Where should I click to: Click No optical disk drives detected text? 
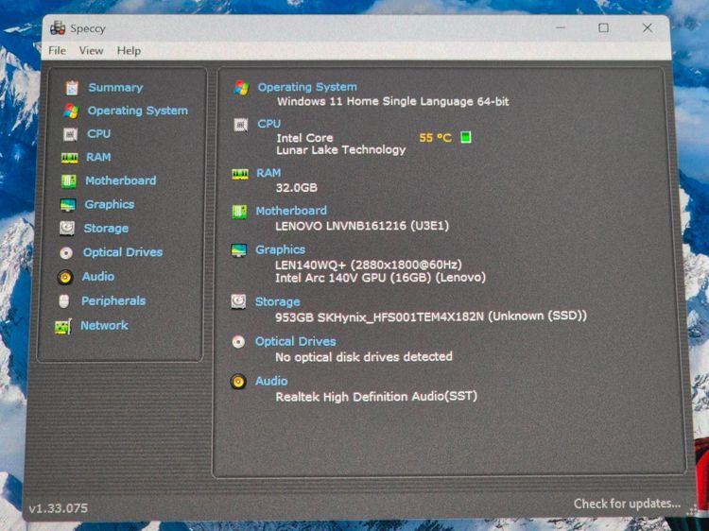click(364, 357)
